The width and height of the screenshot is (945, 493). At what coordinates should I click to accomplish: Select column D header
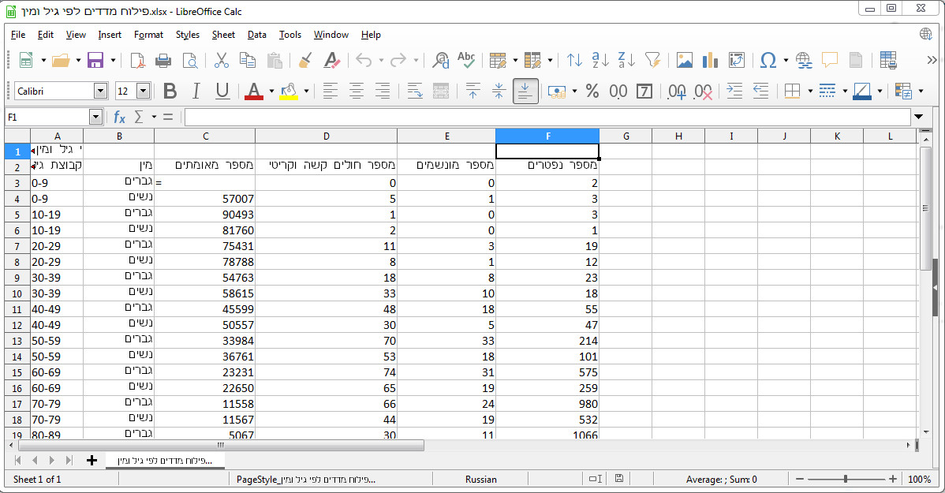[x=326, y=136]
